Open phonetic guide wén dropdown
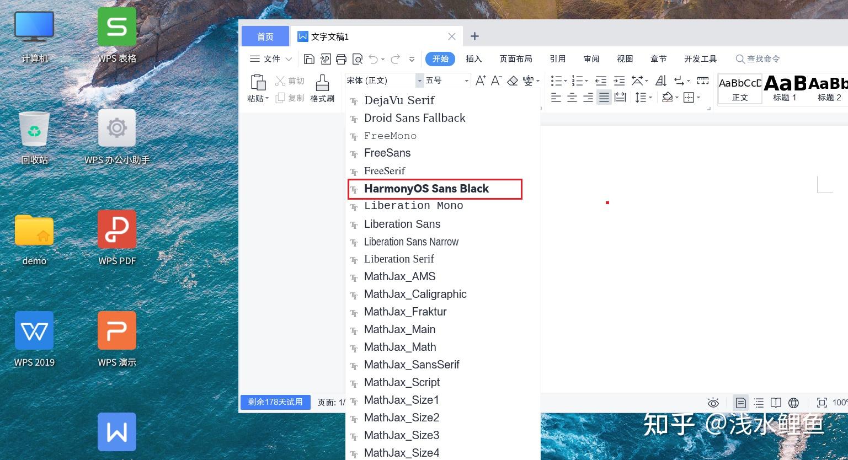Viewport: 848px width, 460px height. (x=537, y=81)
